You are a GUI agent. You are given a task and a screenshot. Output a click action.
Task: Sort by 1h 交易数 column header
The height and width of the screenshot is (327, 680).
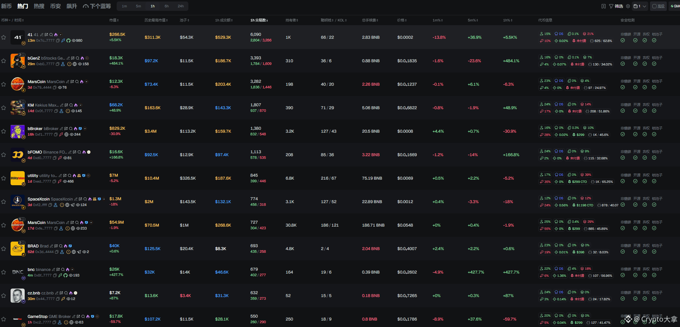(x=259, y=20)
